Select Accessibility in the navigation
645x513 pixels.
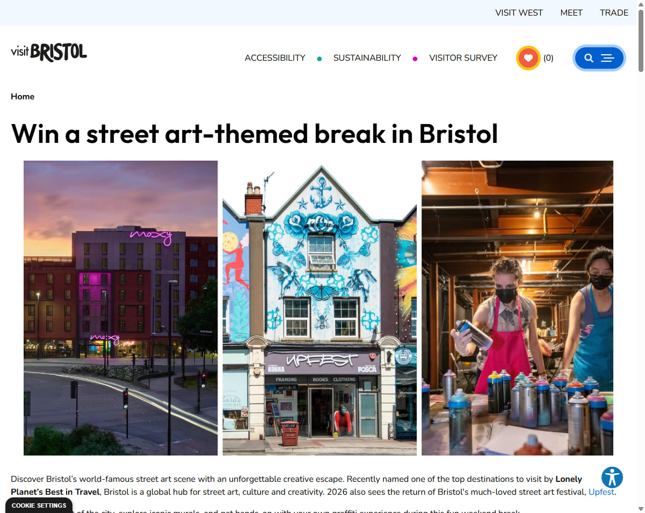pos(275,58)
